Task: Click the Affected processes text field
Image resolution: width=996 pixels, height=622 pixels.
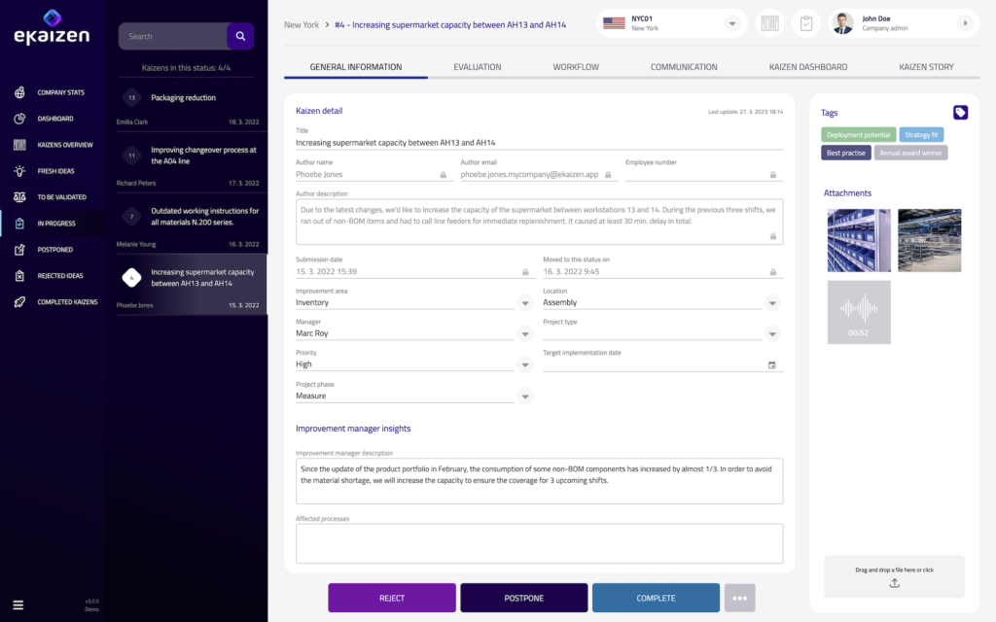Action: [539, 543]
